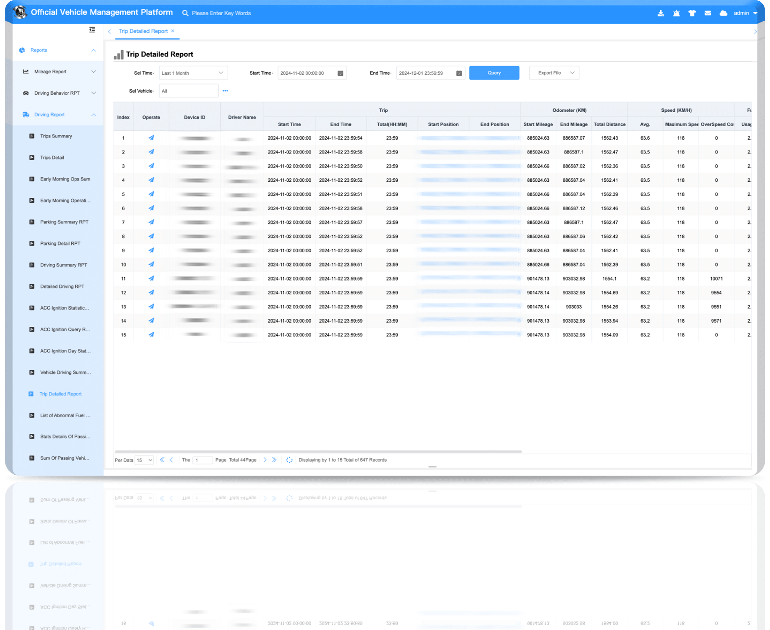Screen dimensions: 770x630
Task: Click the Start Time calendar icon
Action: (340, 73)
